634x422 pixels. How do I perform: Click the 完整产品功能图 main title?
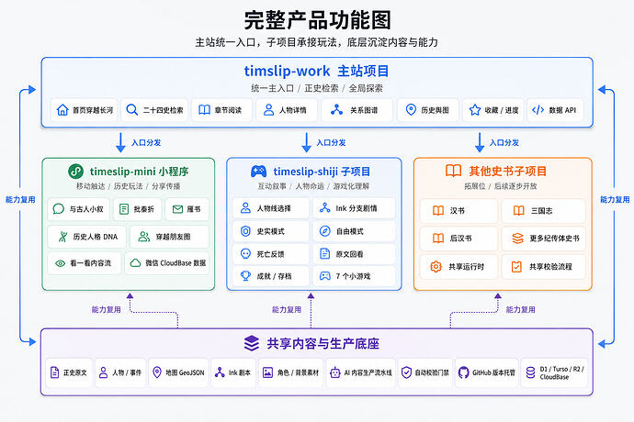click(x=317, y=20)
